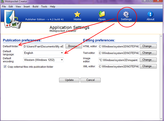This screenshot has width=164, height=121.
Task: Click the scrollbar down arrow
Action: pos(161,119)
